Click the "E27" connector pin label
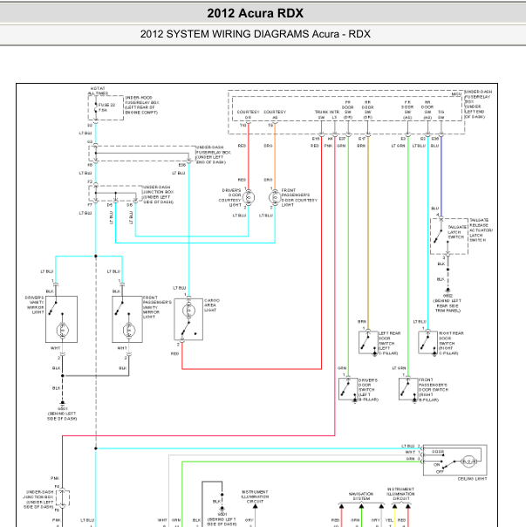The width and height of the screenshot is (526, 527). point(342,139)
